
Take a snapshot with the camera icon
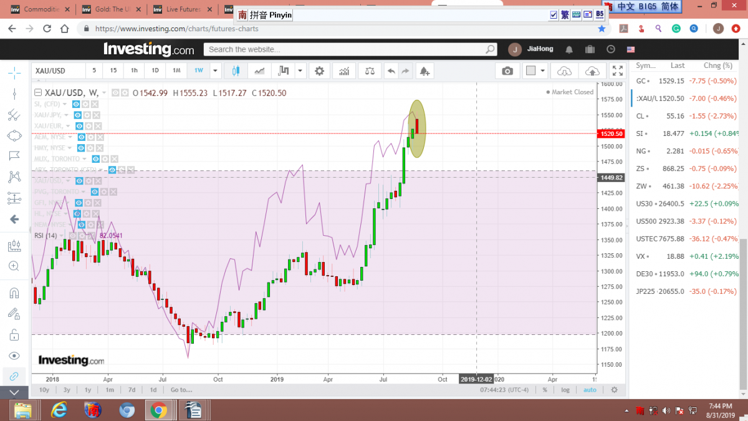(x=507, y=71)
